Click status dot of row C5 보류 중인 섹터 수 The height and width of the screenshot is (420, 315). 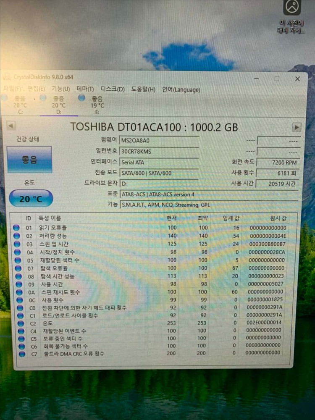pyautogui.click(x=21, y=339)
